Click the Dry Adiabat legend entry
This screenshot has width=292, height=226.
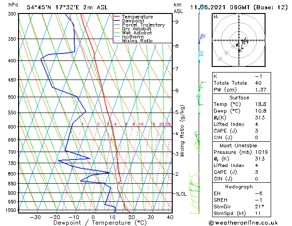point(133,29)
